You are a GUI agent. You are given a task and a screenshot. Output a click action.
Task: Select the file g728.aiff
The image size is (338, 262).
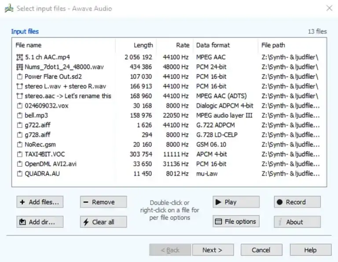[x=37, y=135]
